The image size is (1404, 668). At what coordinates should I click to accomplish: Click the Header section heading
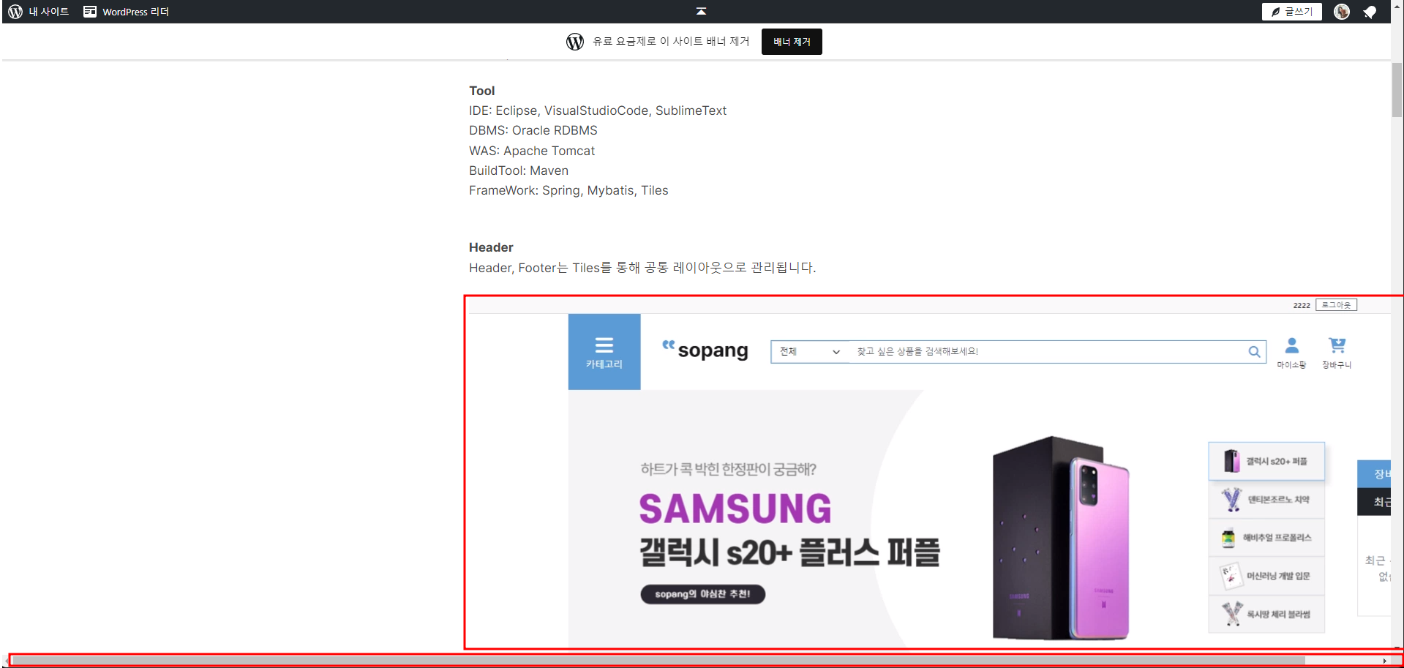491,247
